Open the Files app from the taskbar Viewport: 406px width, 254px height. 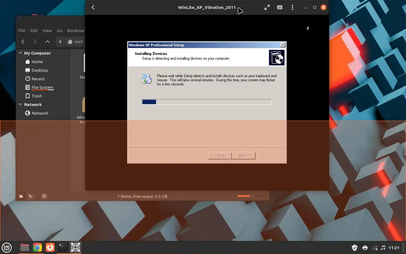pos(24,247)
